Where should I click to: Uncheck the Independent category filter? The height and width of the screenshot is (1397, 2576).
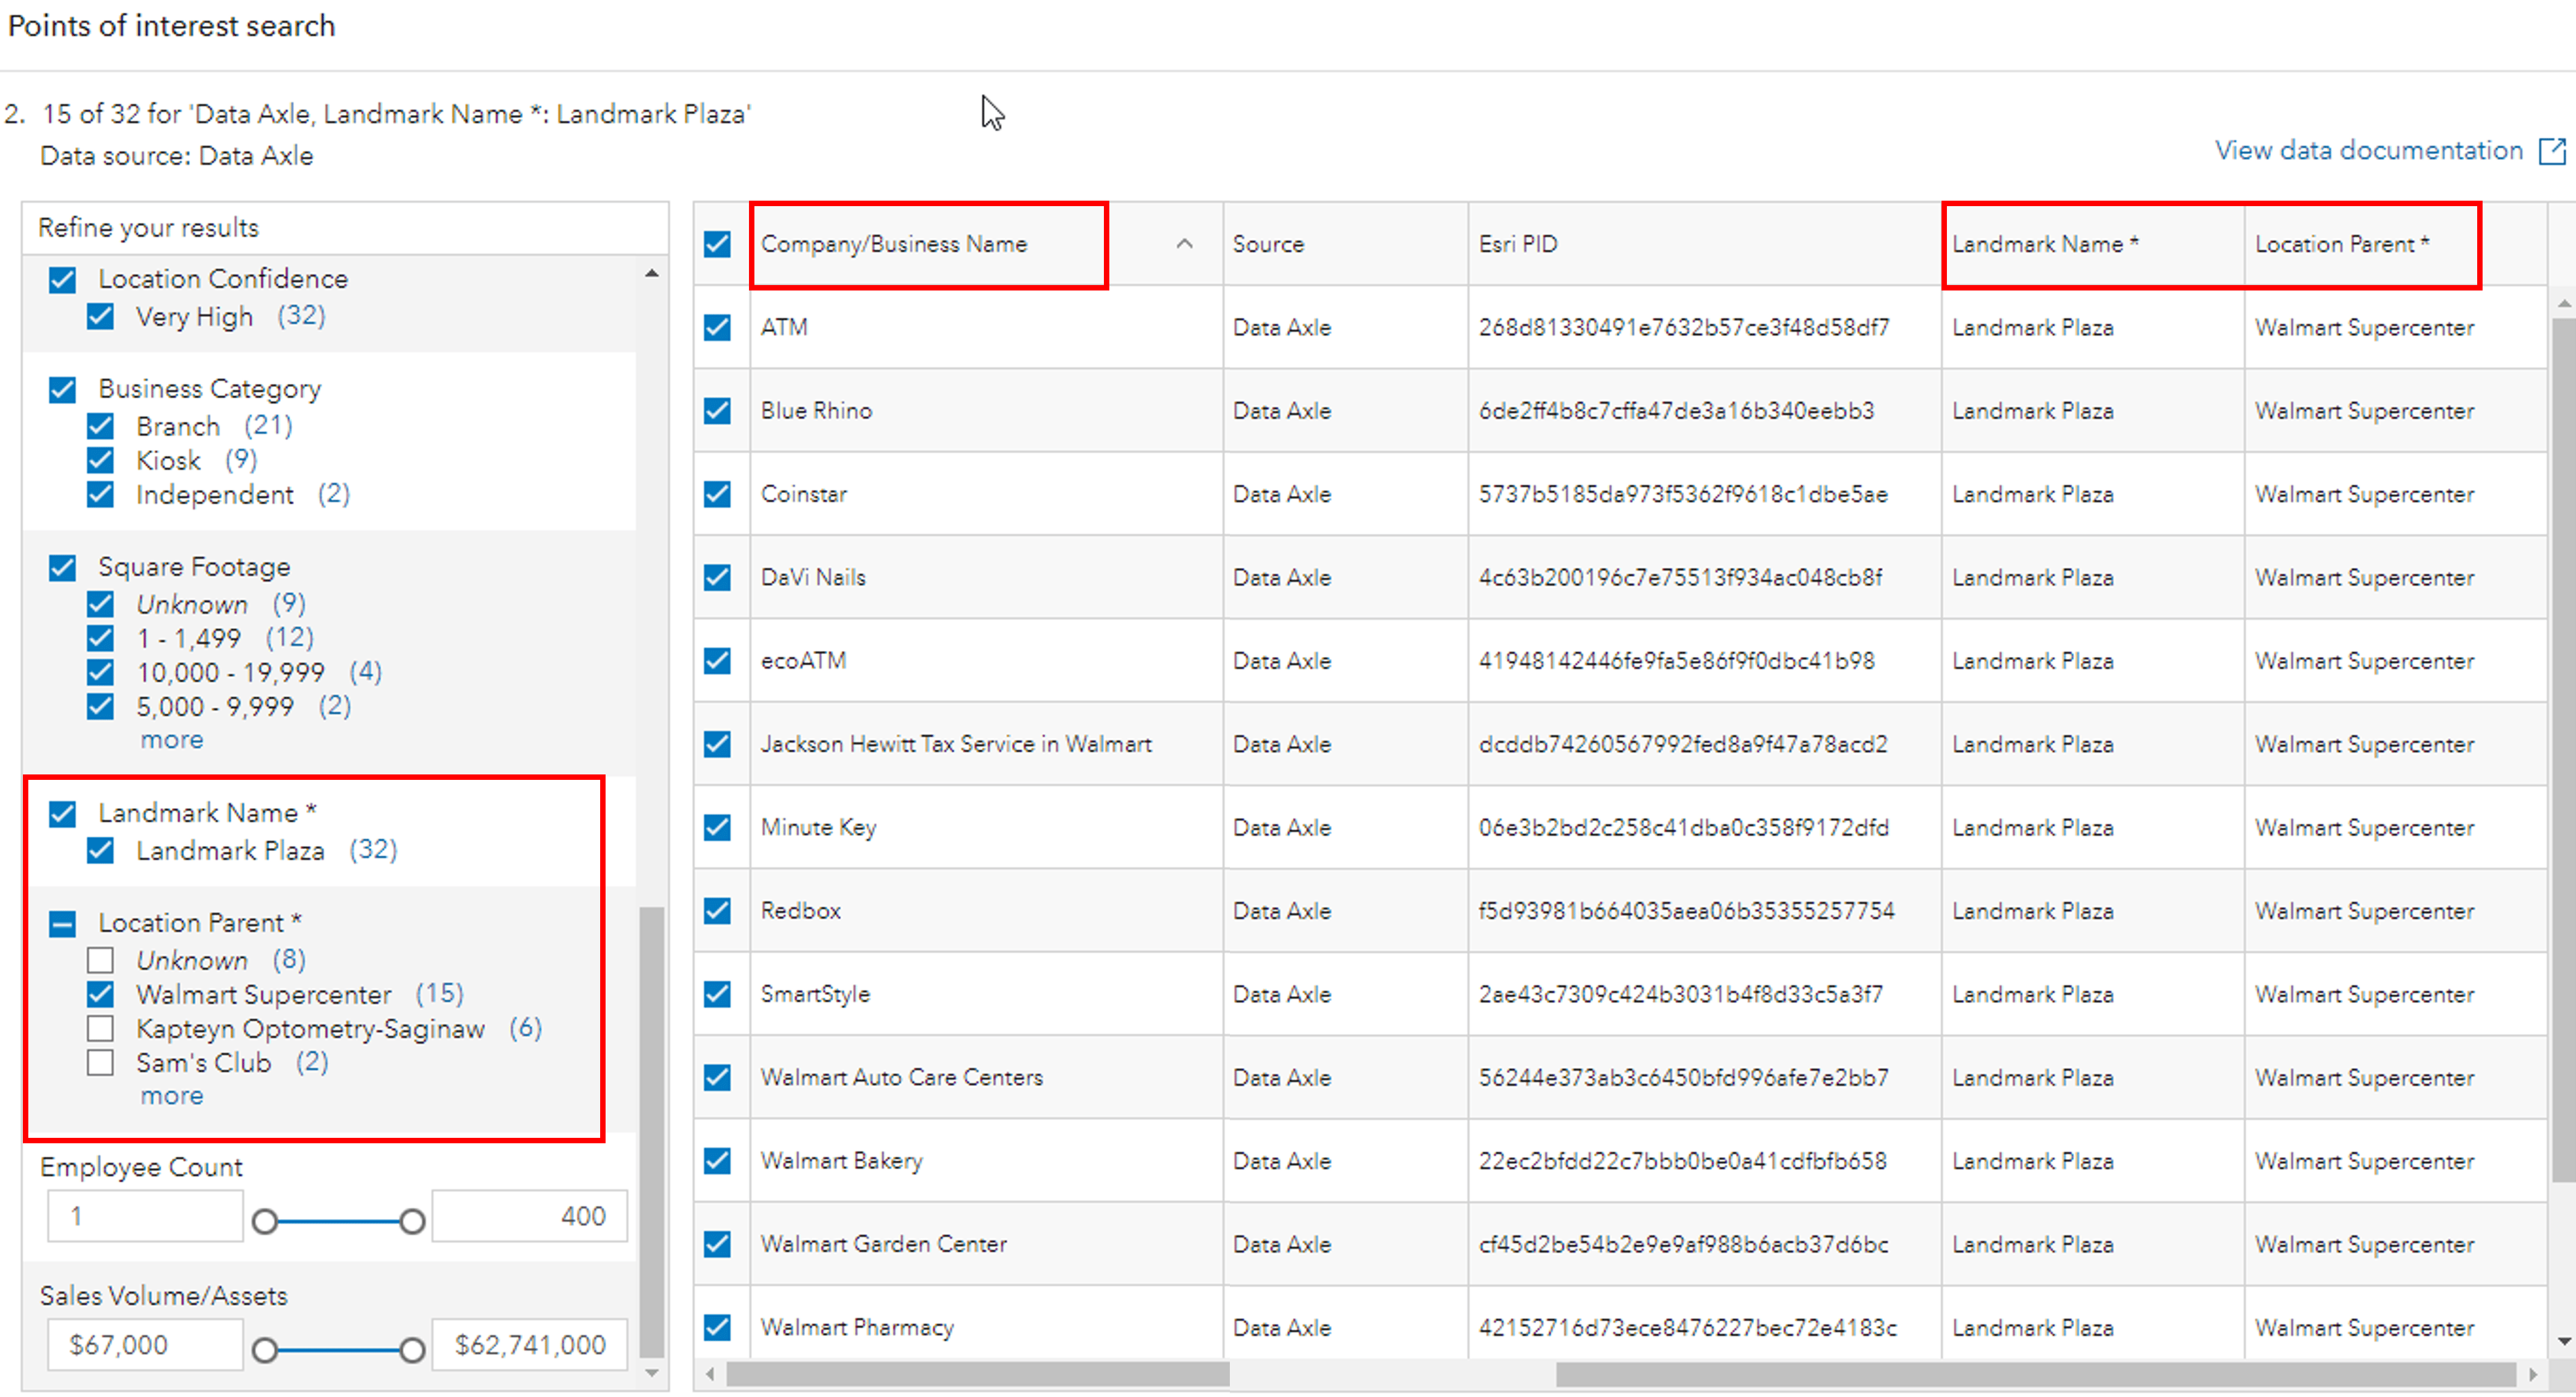pos(100,494)
